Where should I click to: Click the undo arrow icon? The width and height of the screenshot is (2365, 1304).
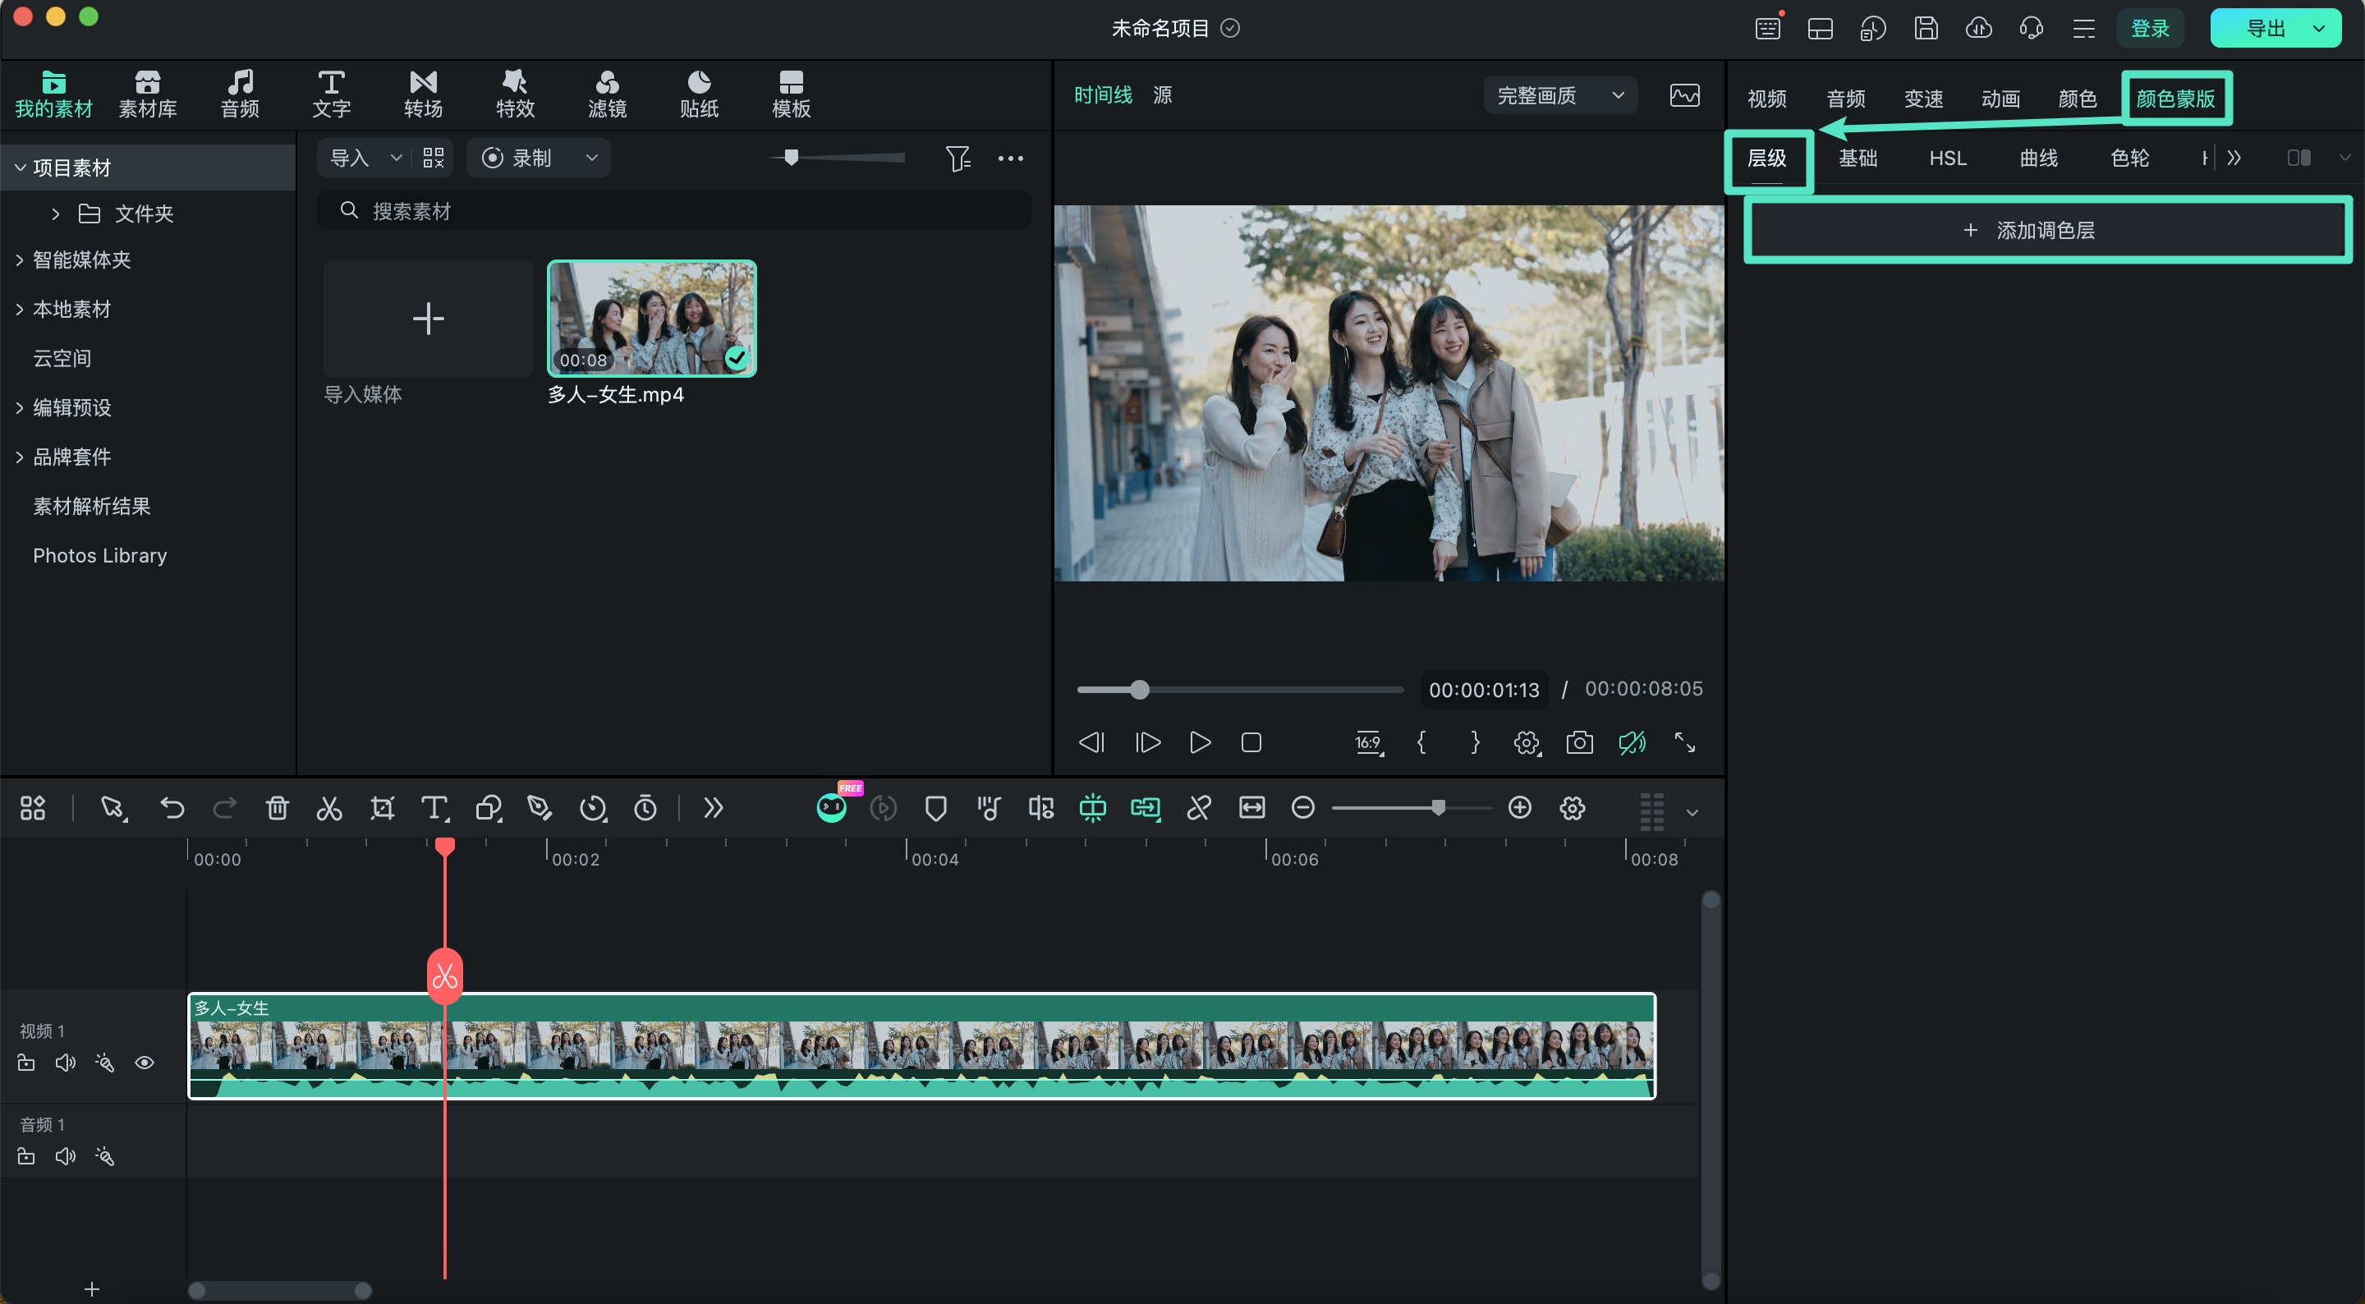click(172, 808)
